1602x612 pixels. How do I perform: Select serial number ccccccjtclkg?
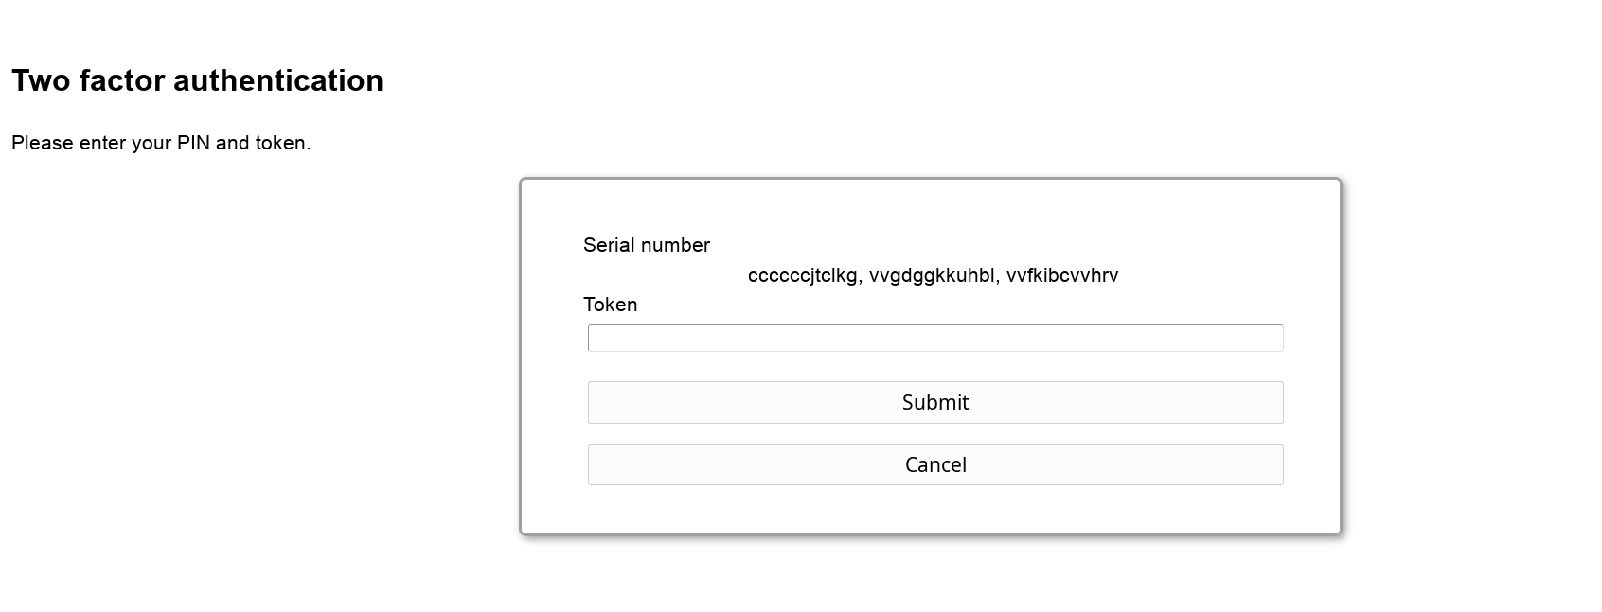point(802,275)
